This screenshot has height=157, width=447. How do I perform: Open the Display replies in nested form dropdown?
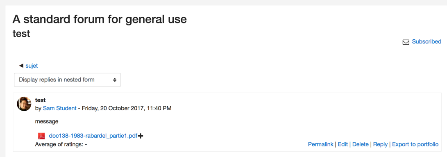[x=67, y=80]
